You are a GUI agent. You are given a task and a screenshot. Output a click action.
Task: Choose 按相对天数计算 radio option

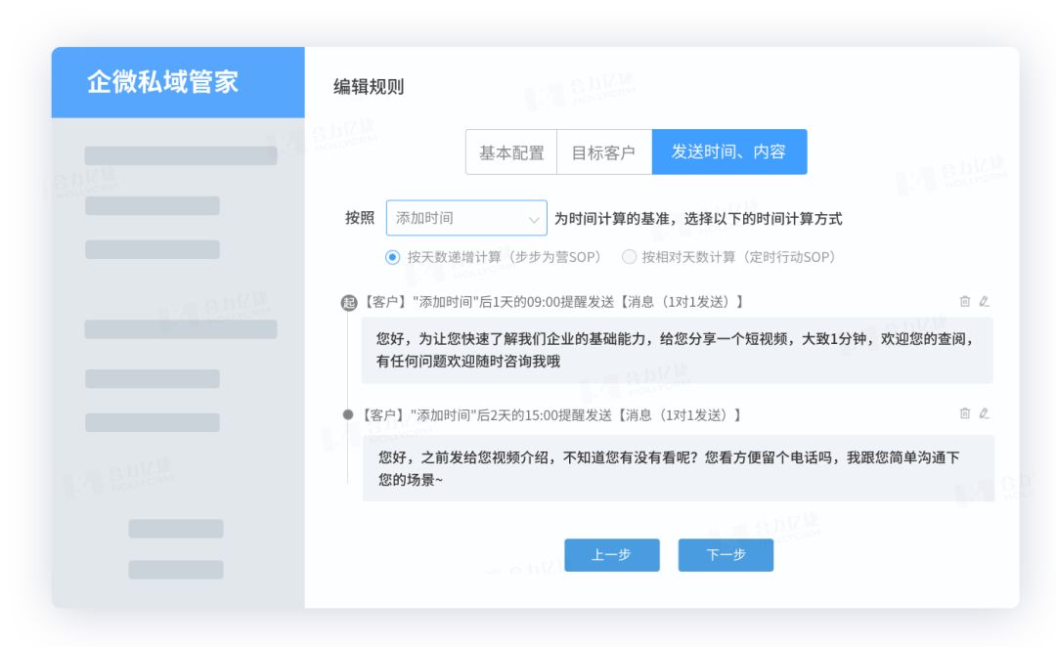click(x=630, y=257)
